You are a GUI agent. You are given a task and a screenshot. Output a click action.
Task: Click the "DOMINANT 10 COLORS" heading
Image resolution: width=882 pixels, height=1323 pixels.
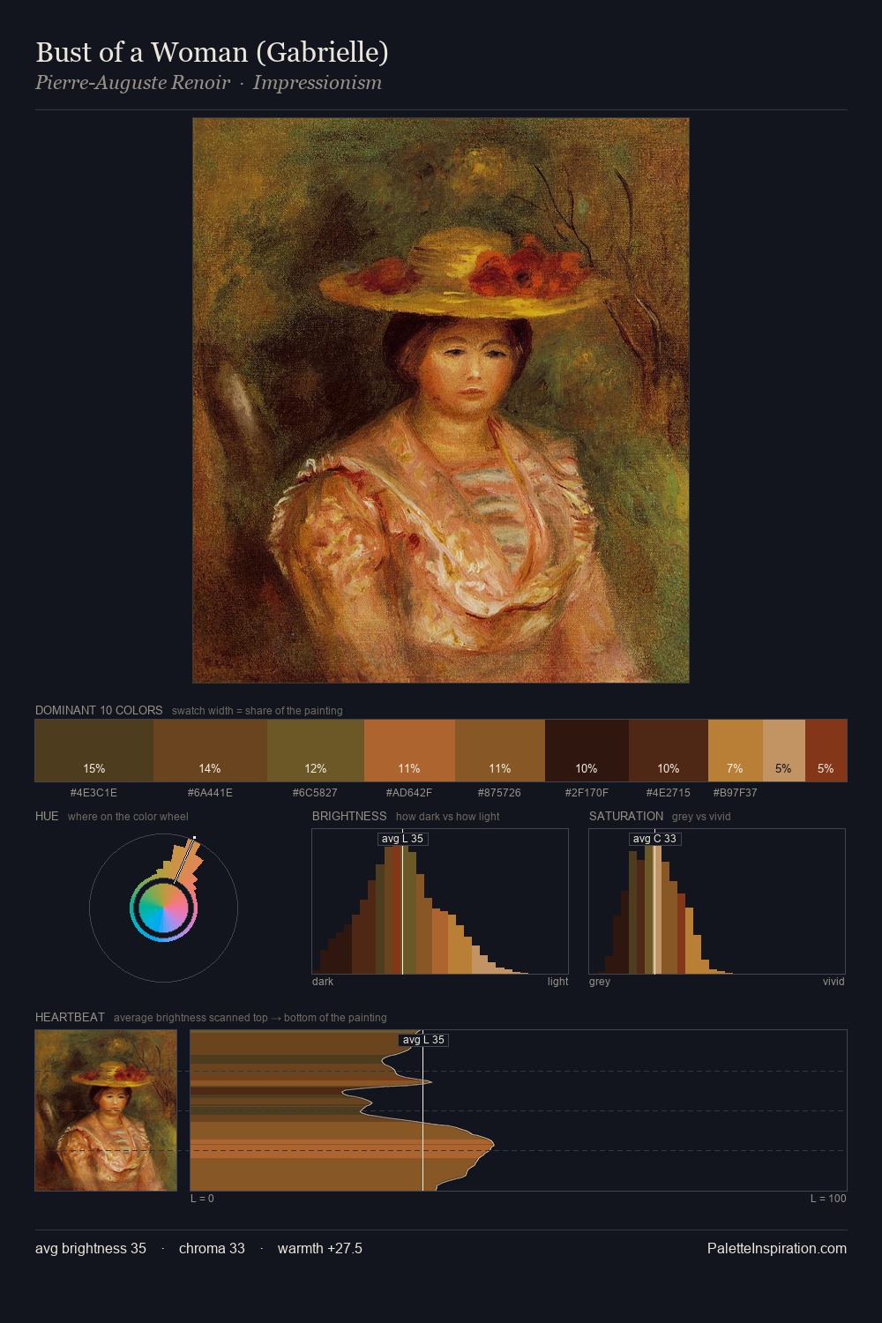(x=99, y=710)
